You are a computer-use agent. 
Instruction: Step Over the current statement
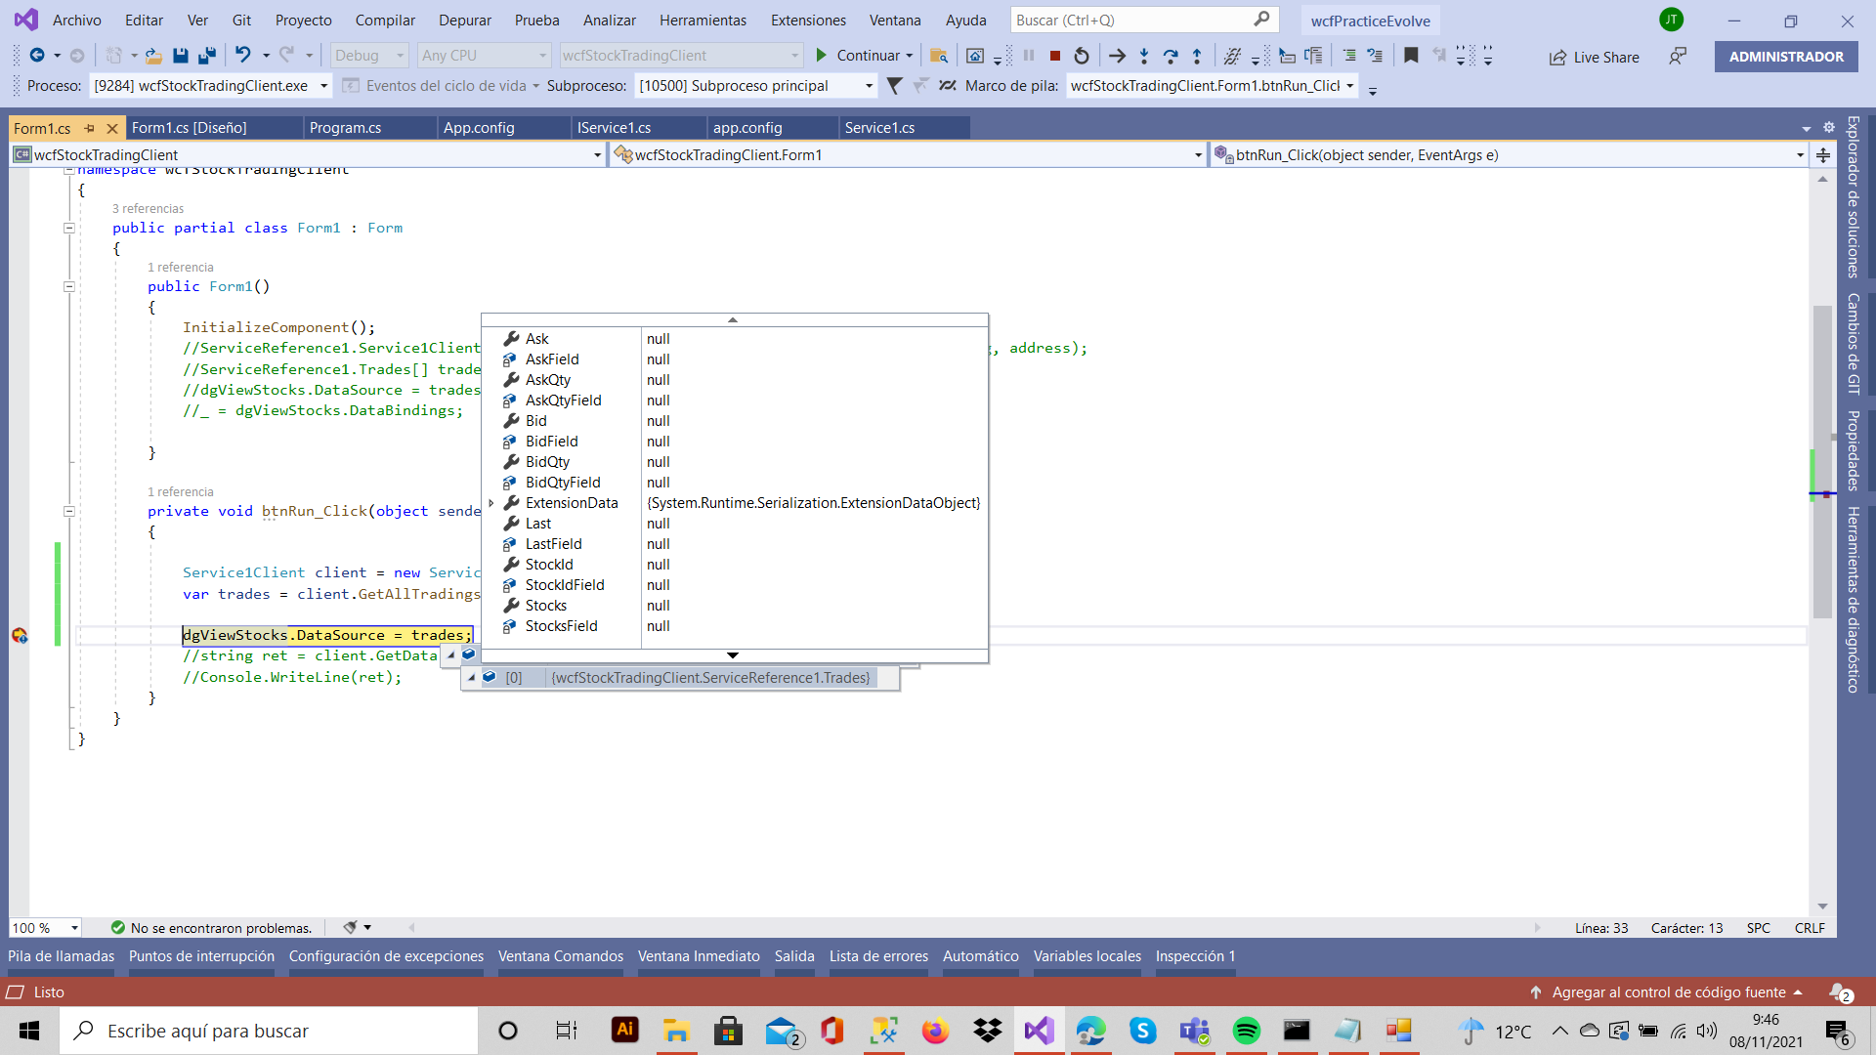(1171, 56)
